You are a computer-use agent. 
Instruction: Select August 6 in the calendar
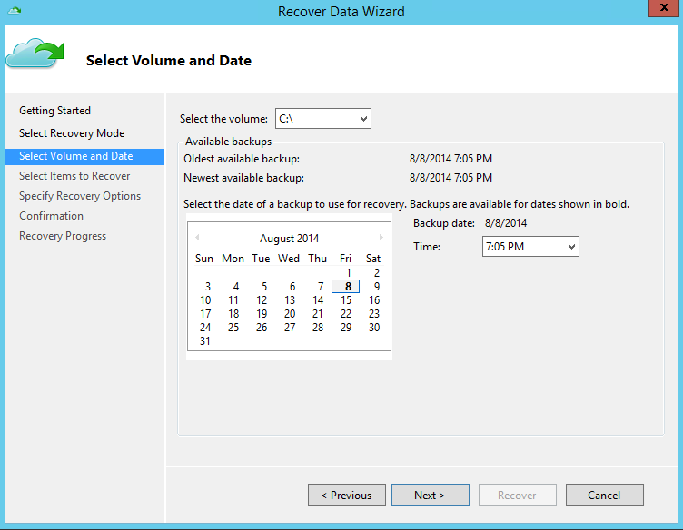coord(292,286)
